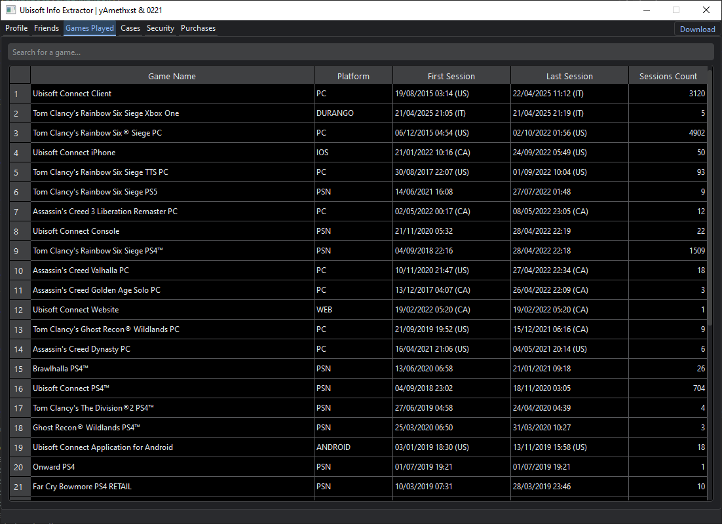Click first session 06/12/2015 04:54 (US)

(451, 132)
